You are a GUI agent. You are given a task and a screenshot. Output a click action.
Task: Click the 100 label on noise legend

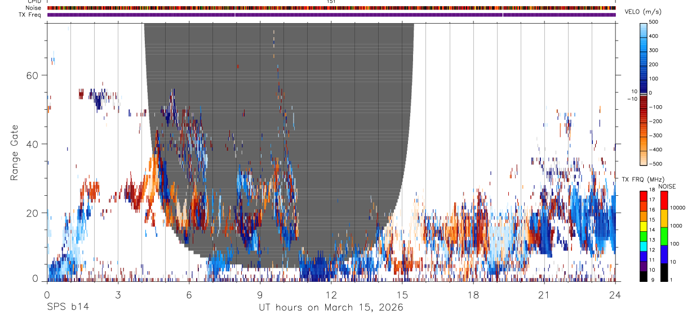[675, 244]
